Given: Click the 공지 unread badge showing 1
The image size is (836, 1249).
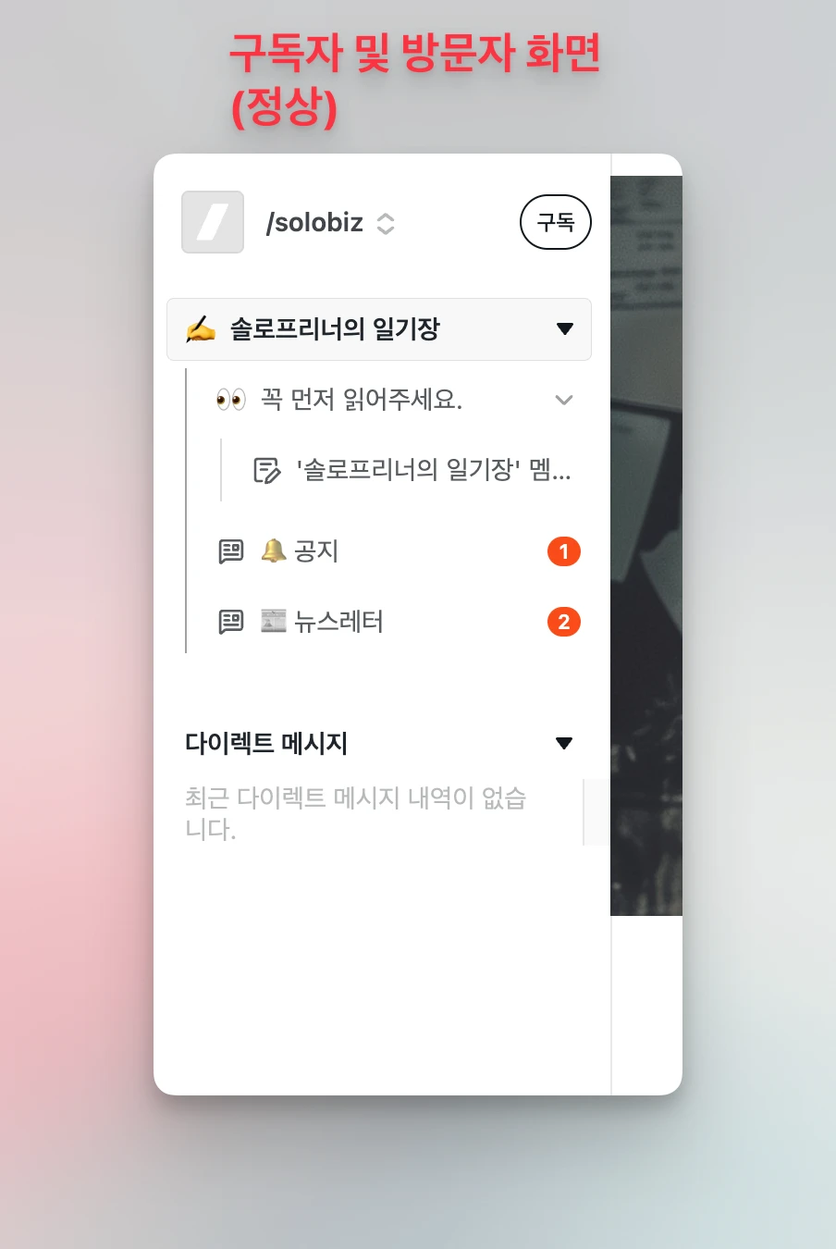Looking at the screenshot, I should pyautogui.click(x=564, y=551).
